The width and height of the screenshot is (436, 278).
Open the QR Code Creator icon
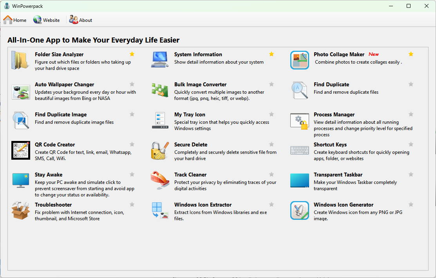pyautogui.click(x=21, y=150)
